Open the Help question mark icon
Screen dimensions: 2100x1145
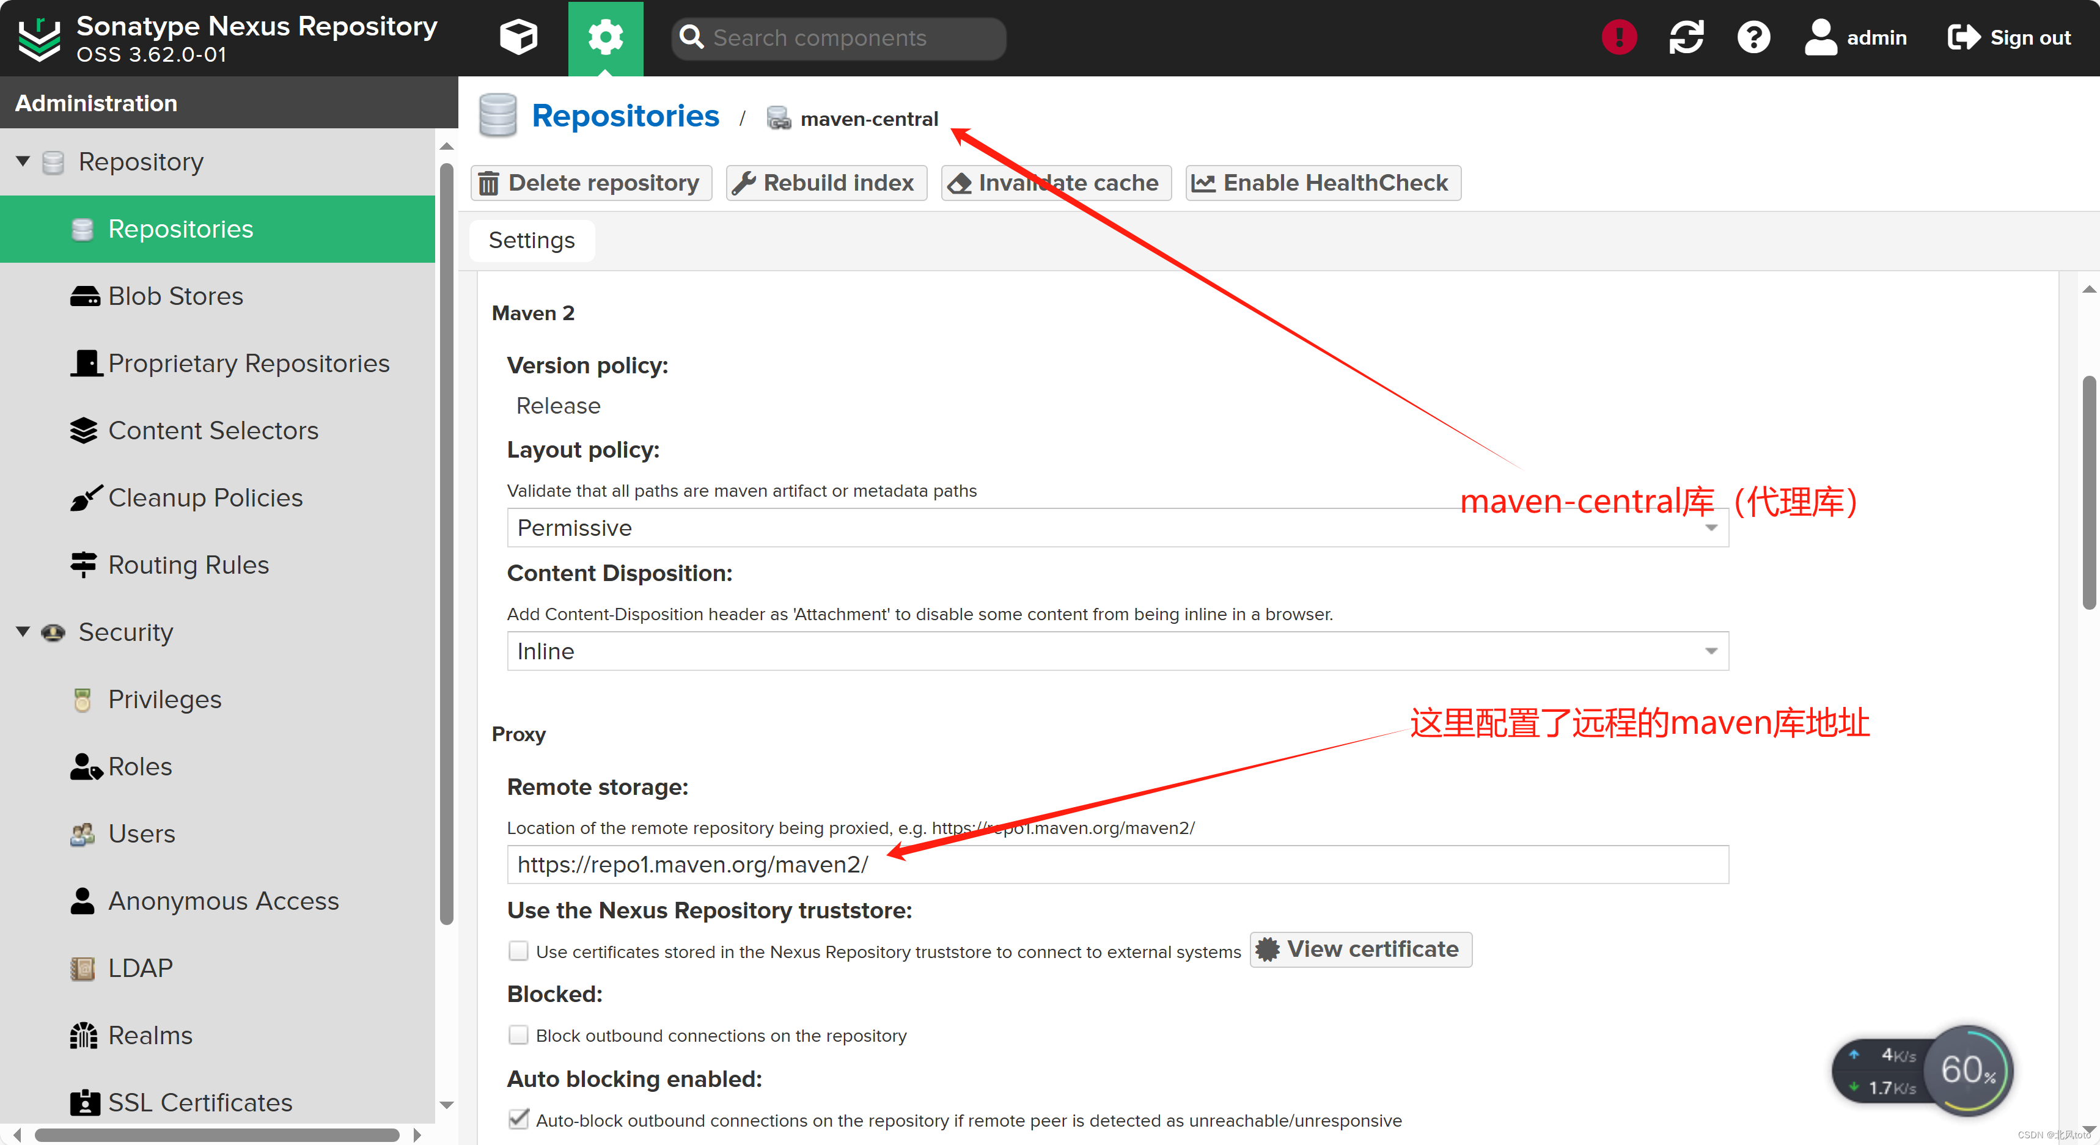[1753, 37]
